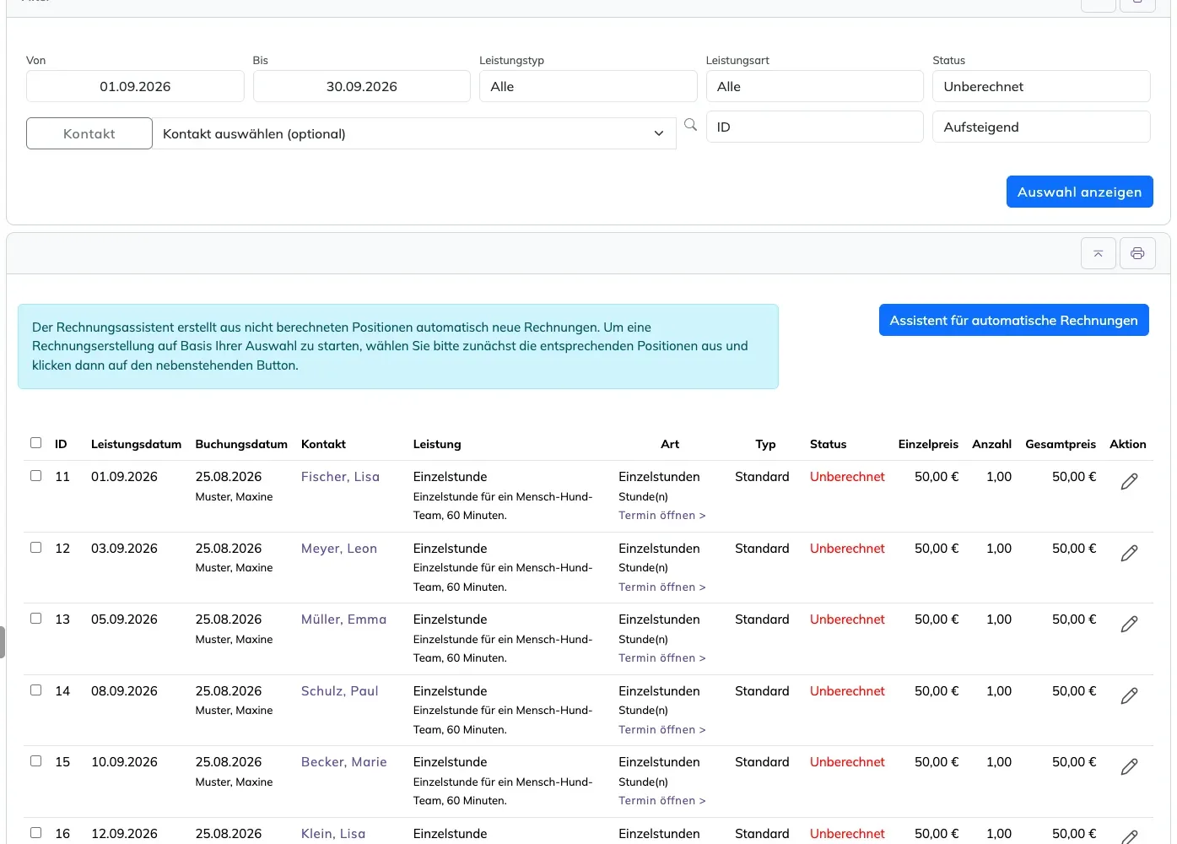This screenshot has width=1177, height=844.
Task: Open contact Schulz, Paul
Action: (x=339, y=691)
